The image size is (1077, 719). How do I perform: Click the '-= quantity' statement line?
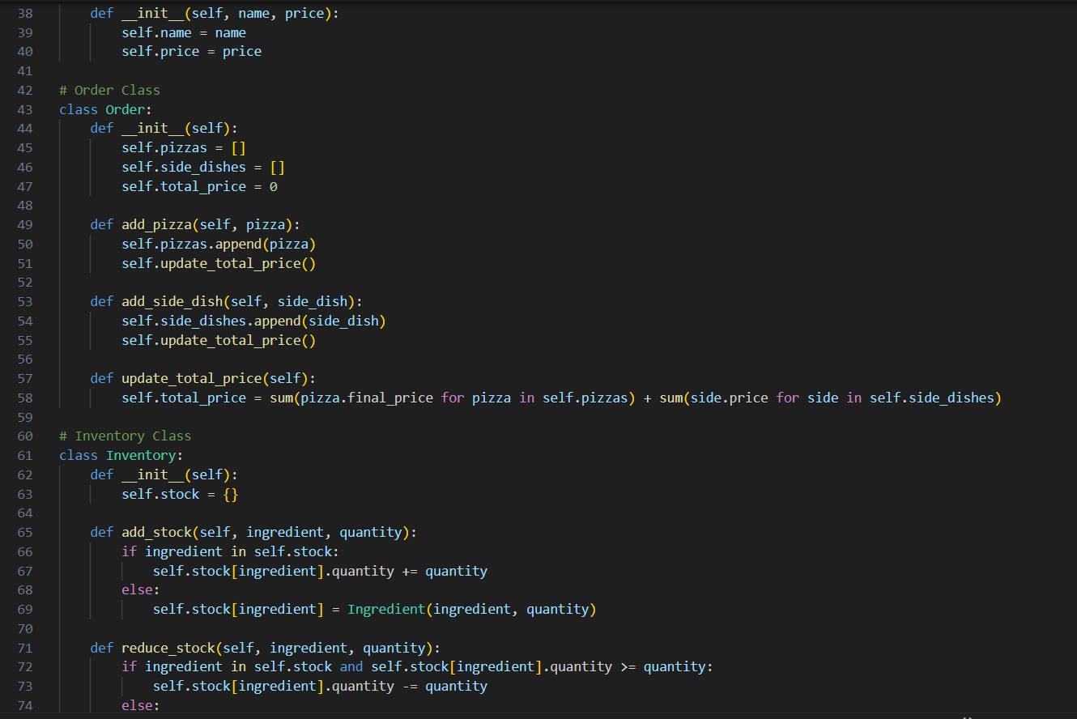click(320, 686)
